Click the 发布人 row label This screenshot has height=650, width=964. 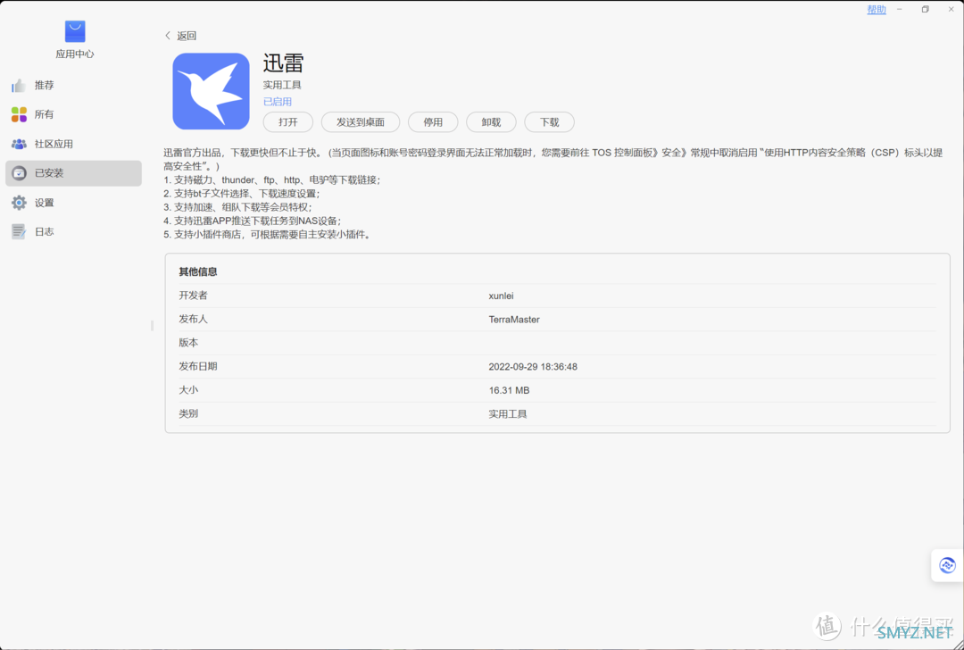point(193,319)
